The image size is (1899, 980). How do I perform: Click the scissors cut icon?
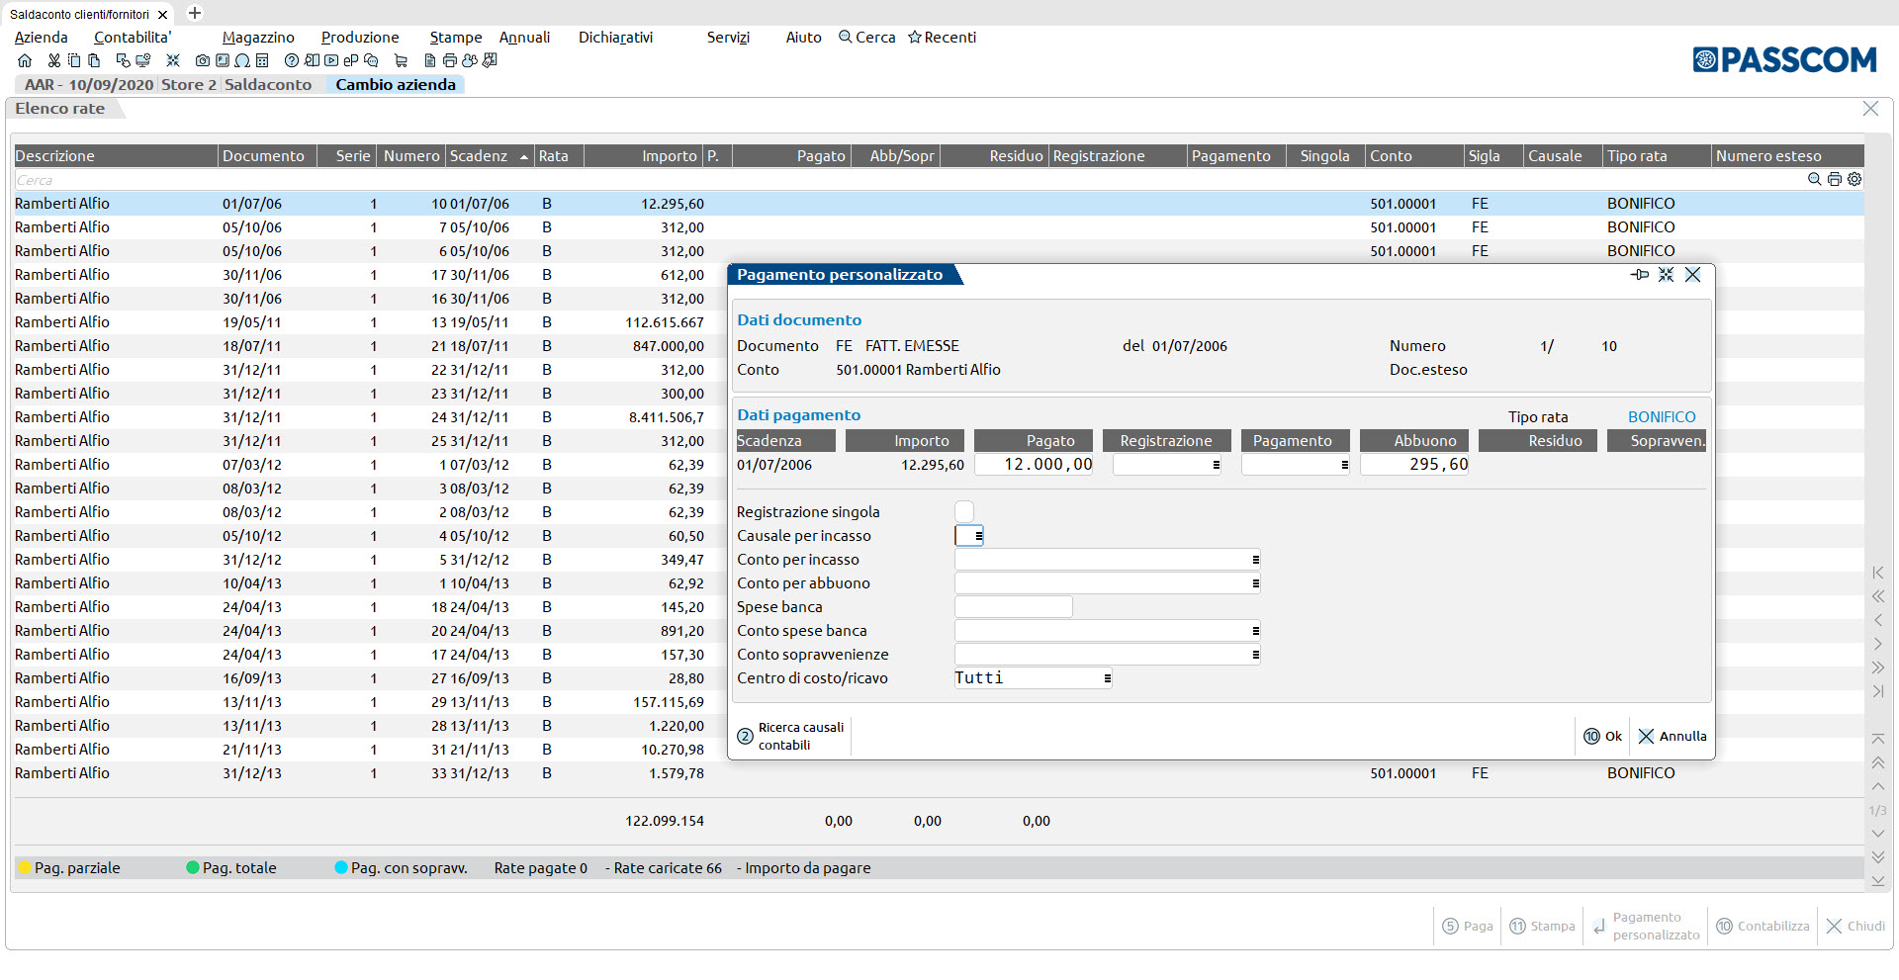coord(53,60)
